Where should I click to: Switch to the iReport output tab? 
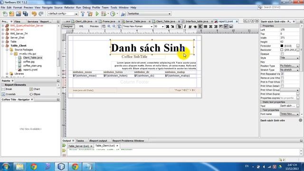point(98,141)
